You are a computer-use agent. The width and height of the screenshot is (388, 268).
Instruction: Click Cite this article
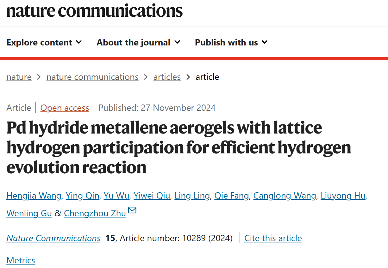click(273, 238)
